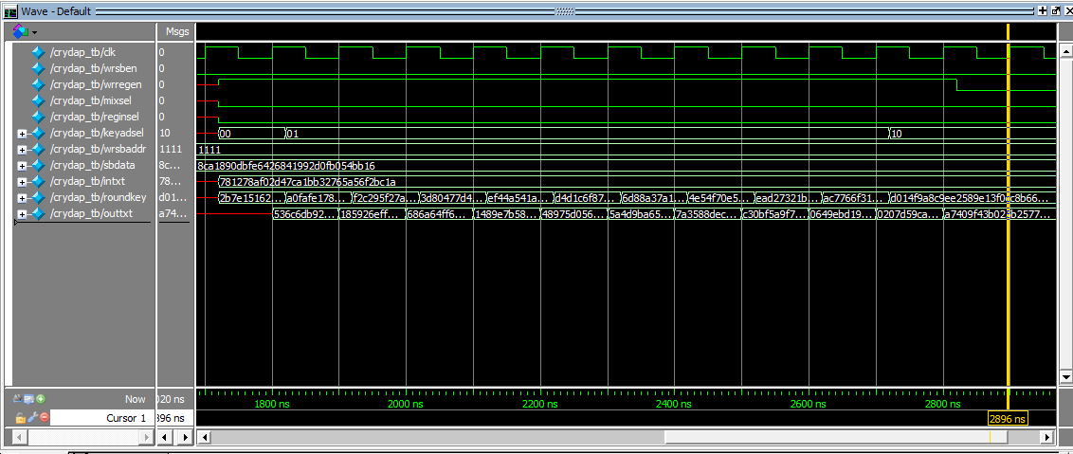Screen dimensions: 1073x454
Task: Click the Cursor 1 name field
Action: tap(104, 418)
